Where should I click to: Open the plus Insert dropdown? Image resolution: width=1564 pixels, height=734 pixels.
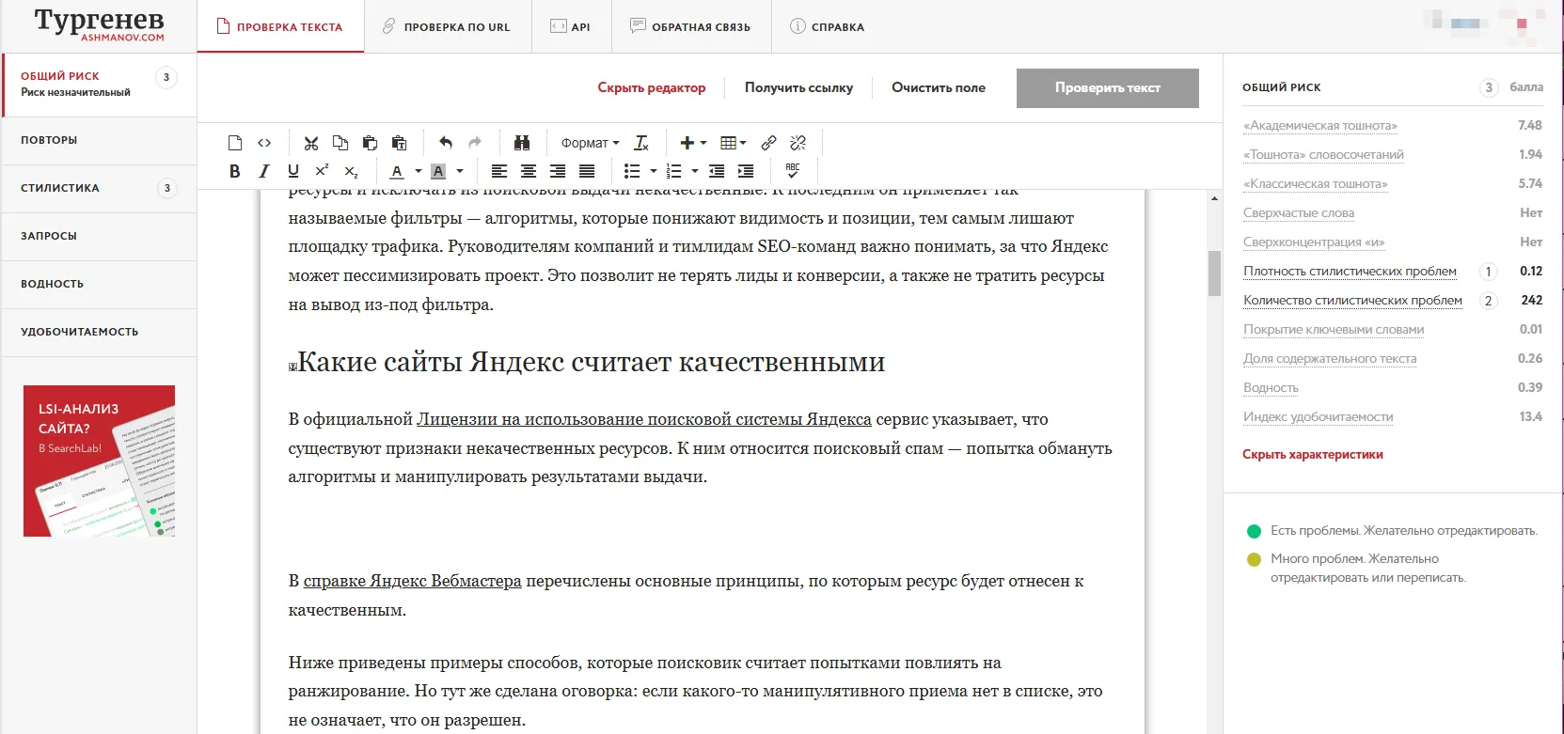click(x=693, y=143)
